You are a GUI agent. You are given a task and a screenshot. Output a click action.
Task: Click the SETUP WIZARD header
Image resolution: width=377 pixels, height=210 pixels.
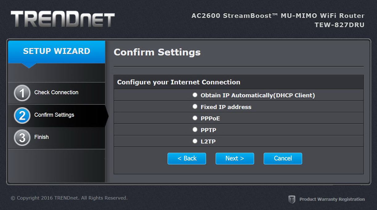coord(57,51)
